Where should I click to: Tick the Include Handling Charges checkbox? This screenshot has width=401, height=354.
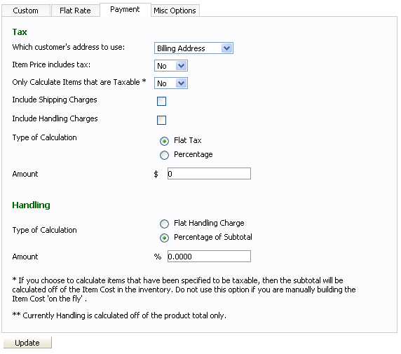161,120
